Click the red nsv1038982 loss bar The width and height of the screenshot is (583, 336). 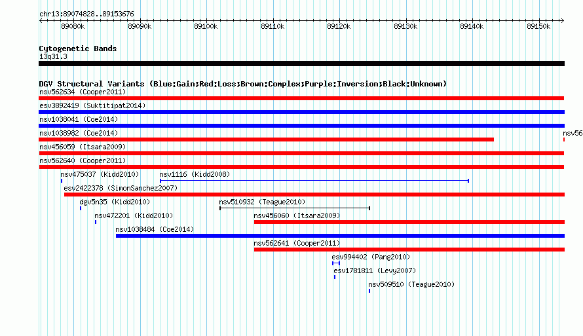pos(266,140)
